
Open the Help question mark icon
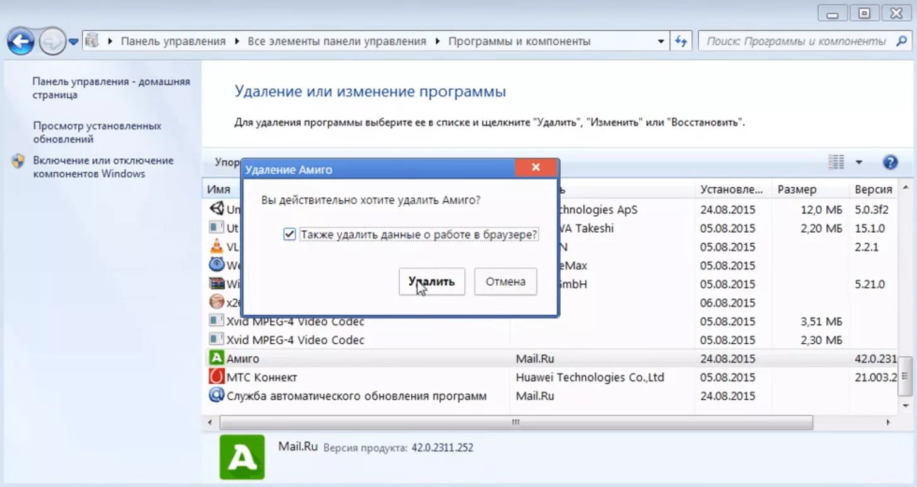890,163
